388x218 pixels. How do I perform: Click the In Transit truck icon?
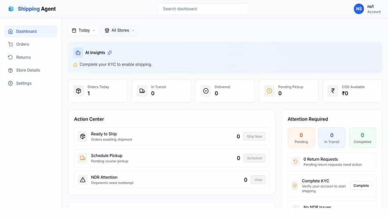[x=142, y=91]
